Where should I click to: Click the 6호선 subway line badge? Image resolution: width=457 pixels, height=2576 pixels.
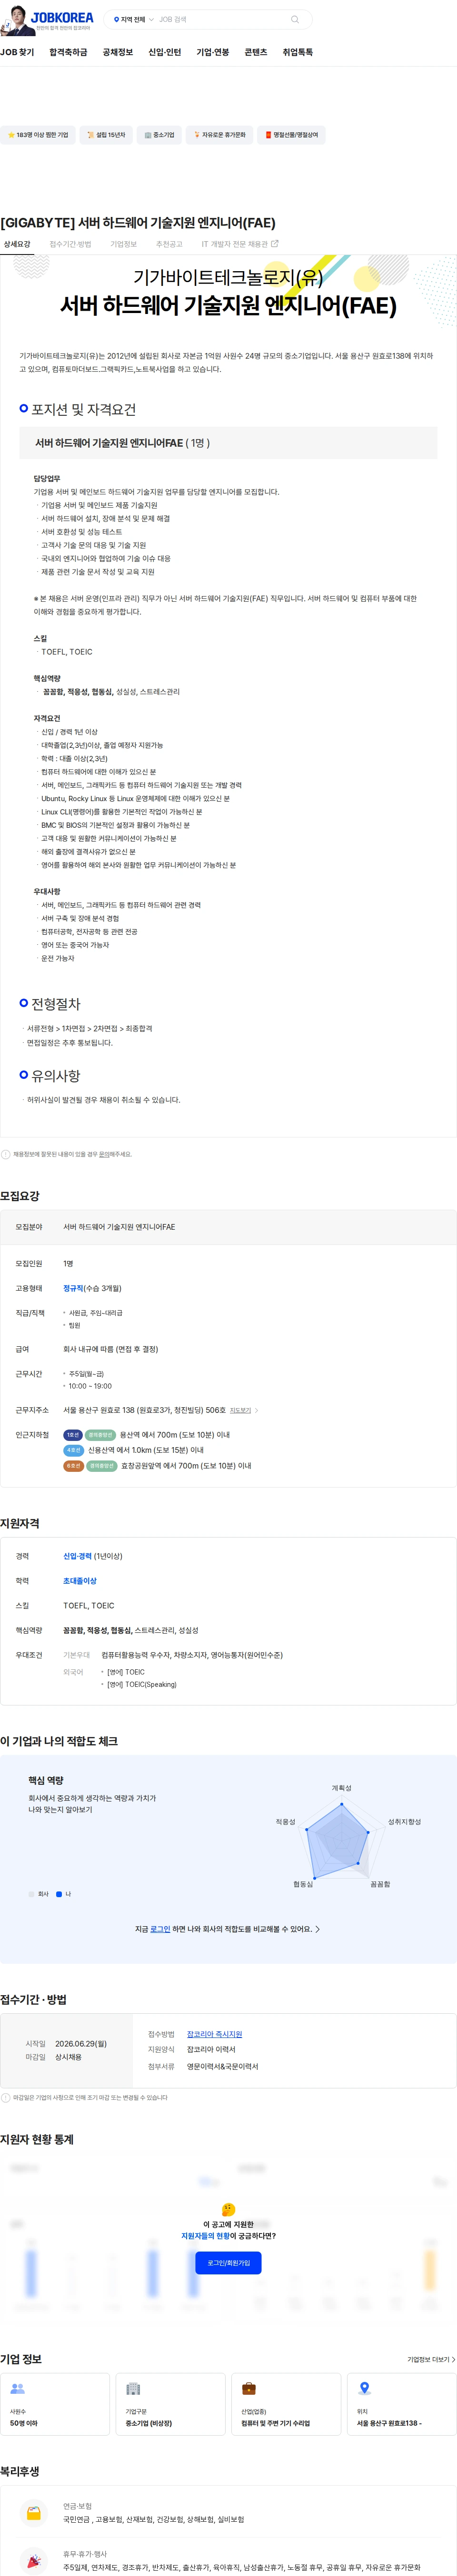73,1466
